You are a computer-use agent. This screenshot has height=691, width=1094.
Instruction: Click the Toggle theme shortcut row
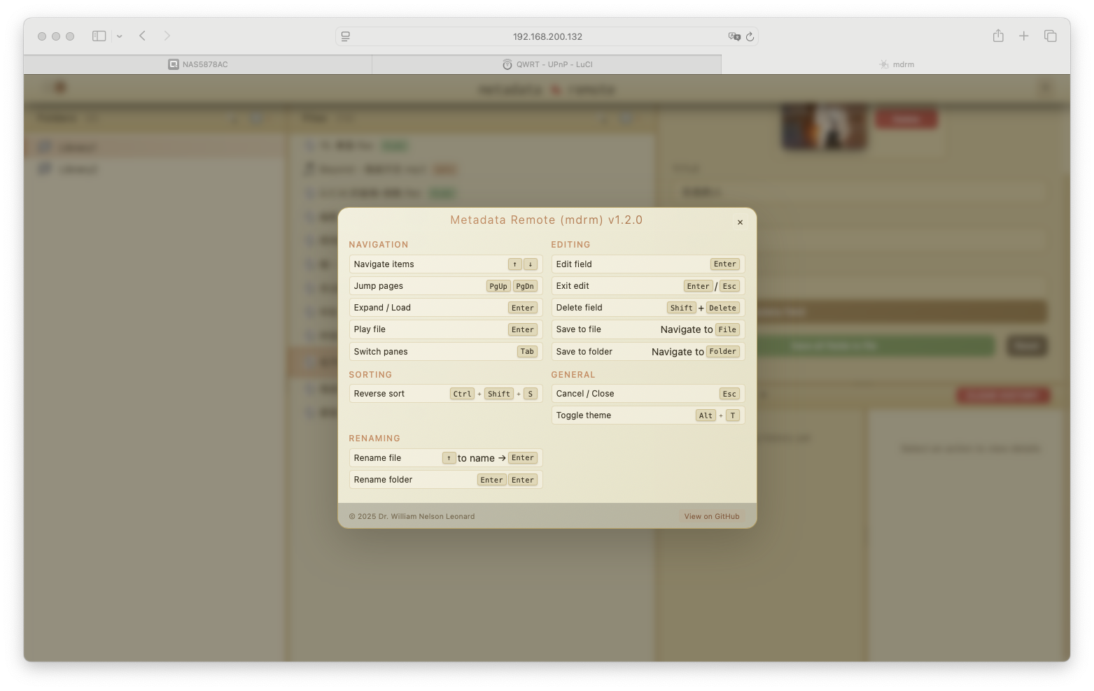[647, 415]
